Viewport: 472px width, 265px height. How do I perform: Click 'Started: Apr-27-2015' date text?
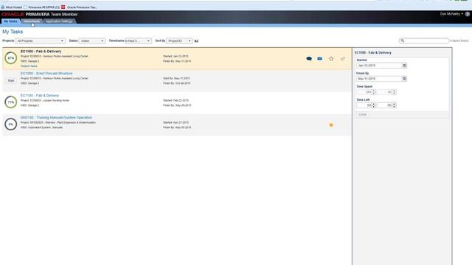click(x=176, y=123)
